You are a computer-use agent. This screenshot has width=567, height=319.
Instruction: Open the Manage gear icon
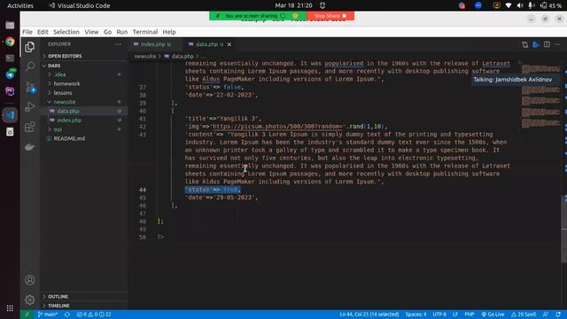click(x=29, y=300)
